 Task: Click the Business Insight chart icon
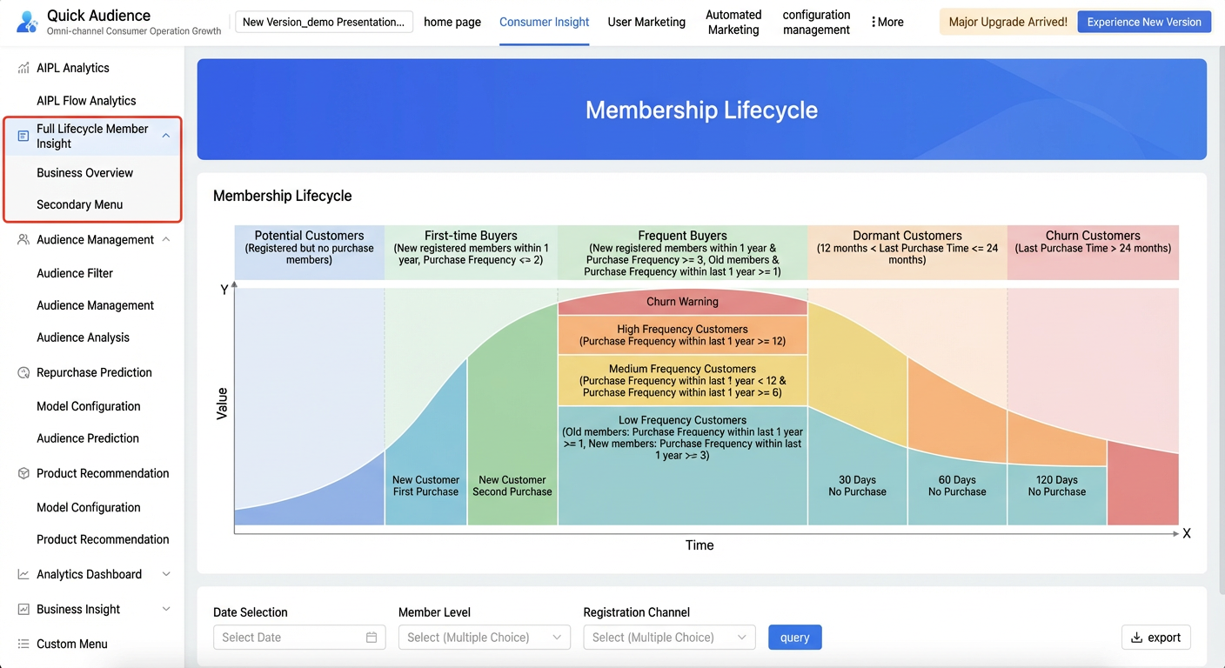tap(23, 609)
